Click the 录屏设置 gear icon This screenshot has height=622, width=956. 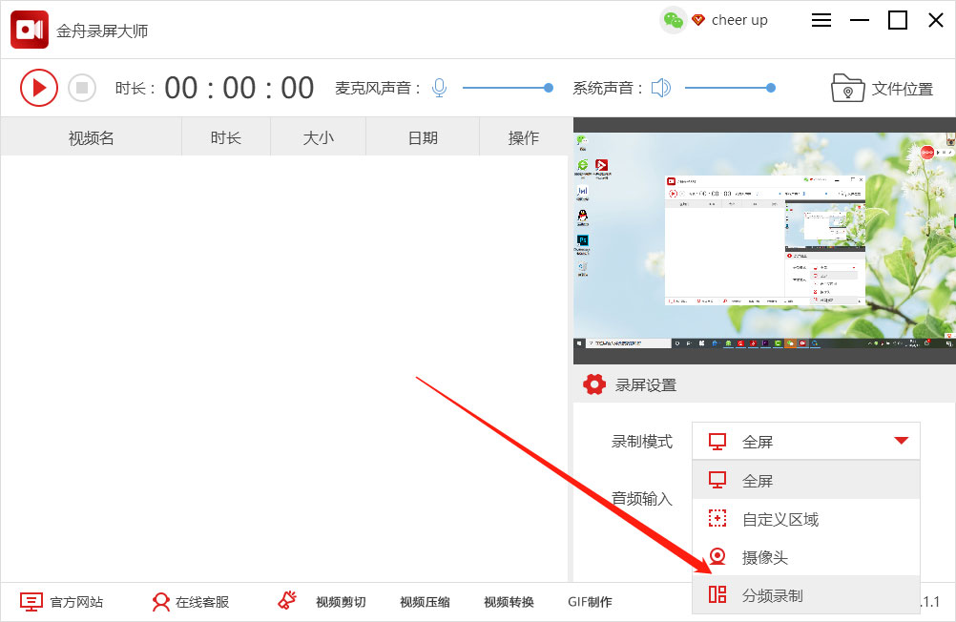point(593,384)
